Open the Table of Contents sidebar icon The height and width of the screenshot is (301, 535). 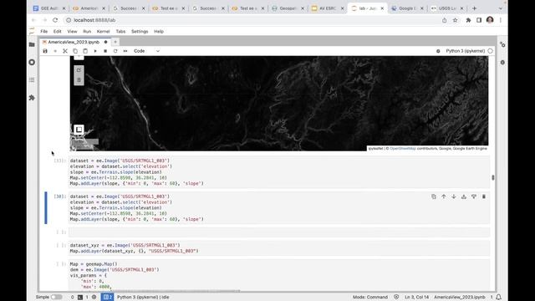[x=32, y=80]
